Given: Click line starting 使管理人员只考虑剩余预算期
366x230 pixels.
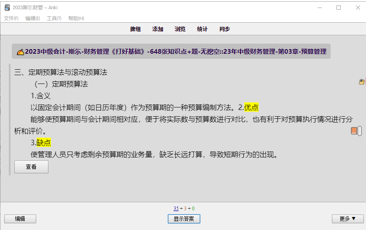Looking at the screenshot, I should coord(154,154).
